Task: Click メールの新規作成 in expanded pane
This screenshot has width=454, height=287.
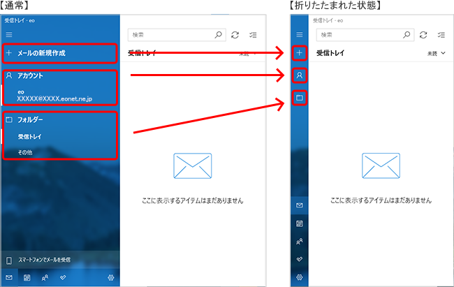Action: click(59, 53)
